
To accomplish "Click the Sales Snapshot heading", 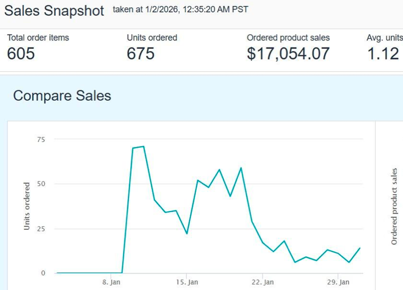I will tap(54, 11).
